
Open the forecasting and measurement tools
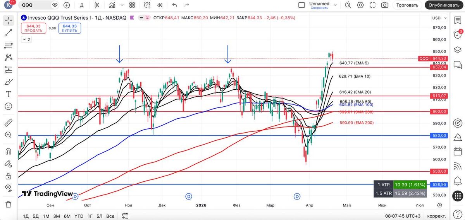point(8,70)
